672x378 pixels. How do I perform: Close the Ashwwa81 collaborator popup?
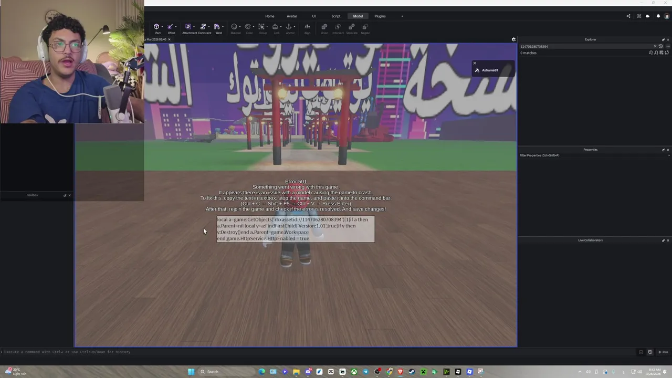pyautogui.click(x=475, y=64)
